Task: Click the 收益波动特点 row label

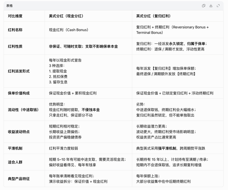Action: tap(19, 132)
